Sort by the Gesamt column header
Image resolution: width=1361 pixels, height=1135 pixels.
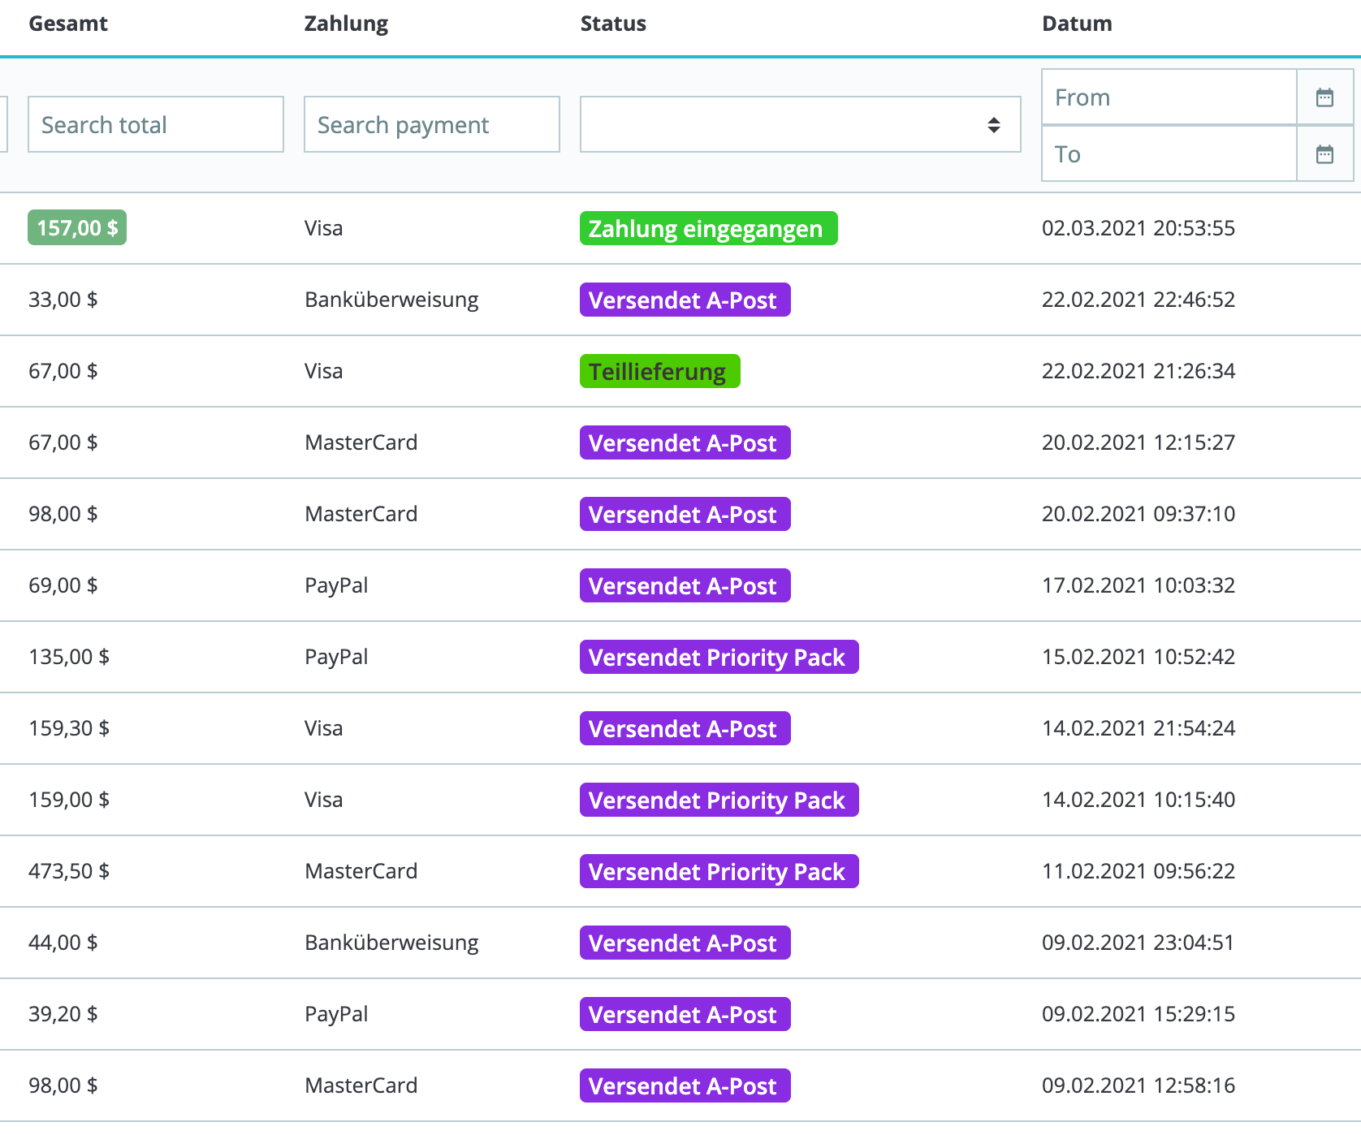pos(68,24)
